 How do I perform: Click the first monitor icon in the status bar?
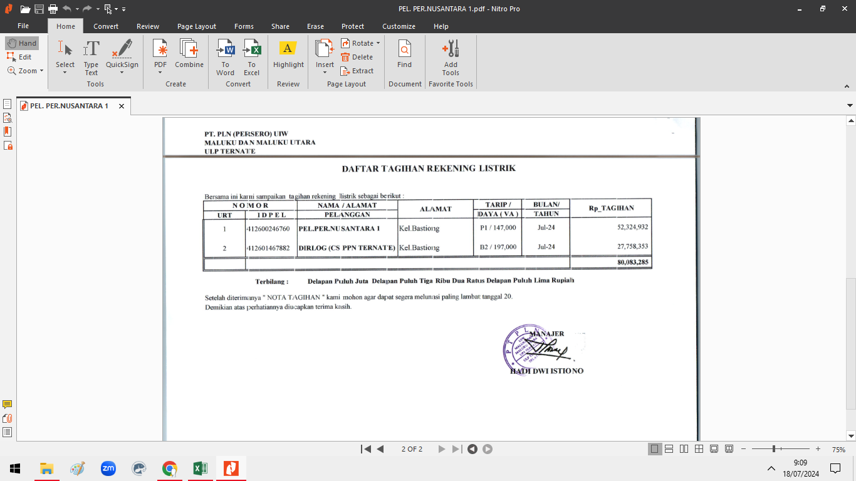click(x=714, y=449)
